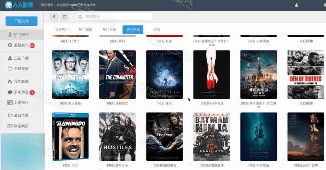326x170 pixels.
Task: Switch to the 热门日剧 tab
Action: [x=109, y=30]
